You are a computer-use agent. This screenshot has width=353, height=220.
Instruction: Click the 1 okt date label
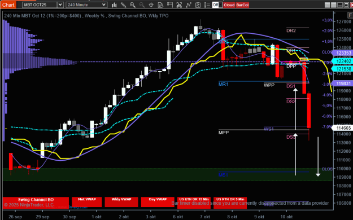pyautogui.click(x=97, y=217)
